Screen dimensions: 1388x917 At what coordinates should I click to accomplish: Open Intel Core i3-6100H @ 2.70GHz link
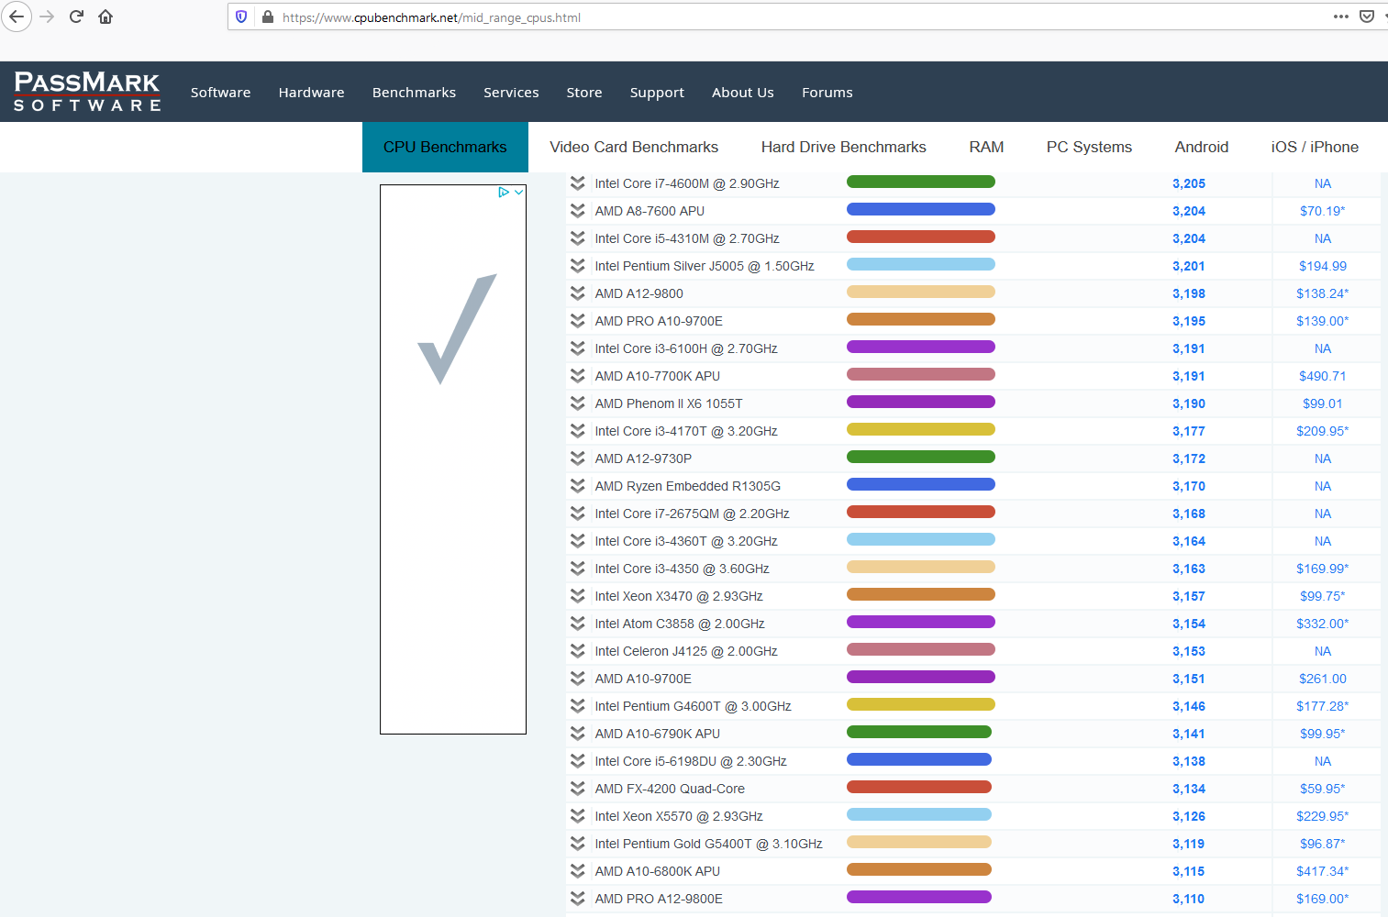(686, 348)
